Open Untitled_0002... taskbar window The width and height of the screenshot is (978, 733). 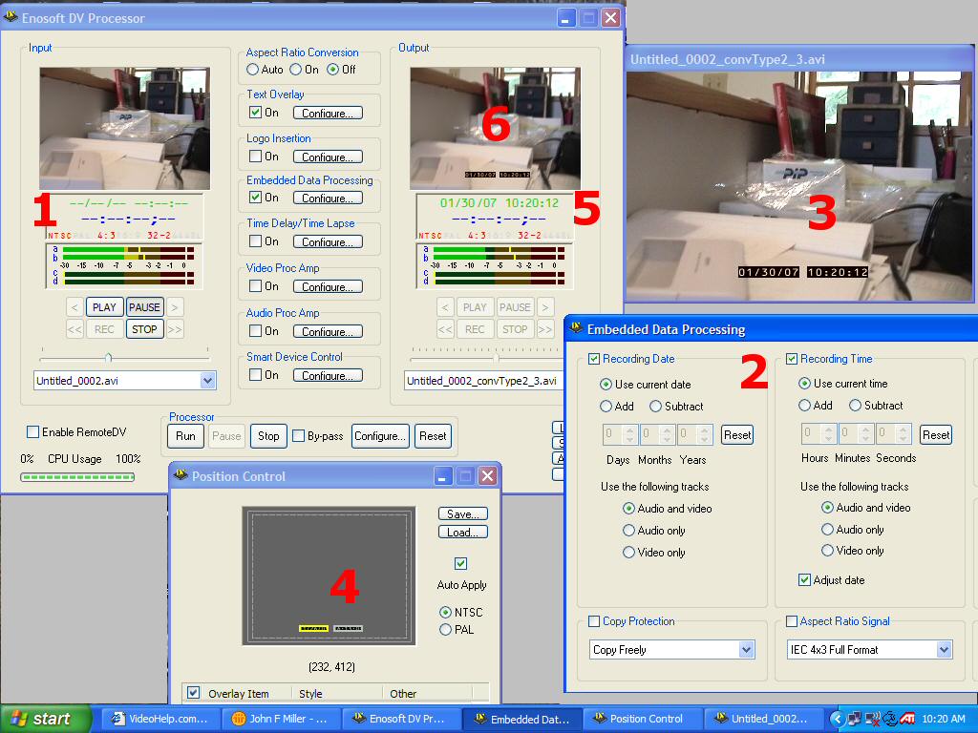(763, 719)
